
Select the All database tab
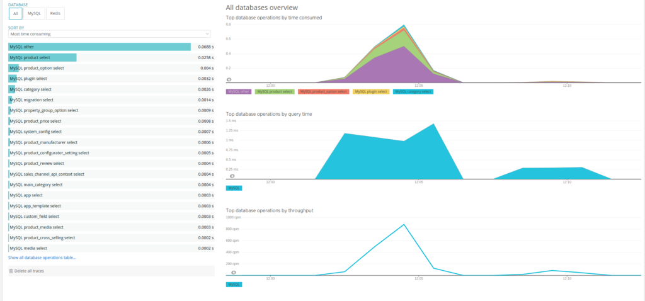[x=16, y=13]
